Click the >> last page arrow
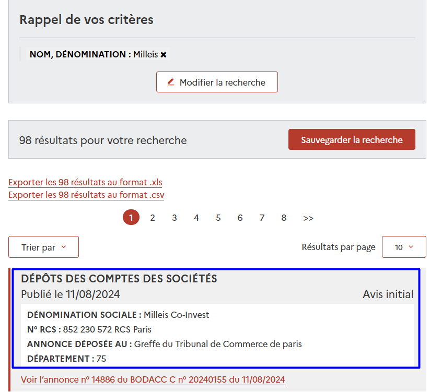 (308, 218)
